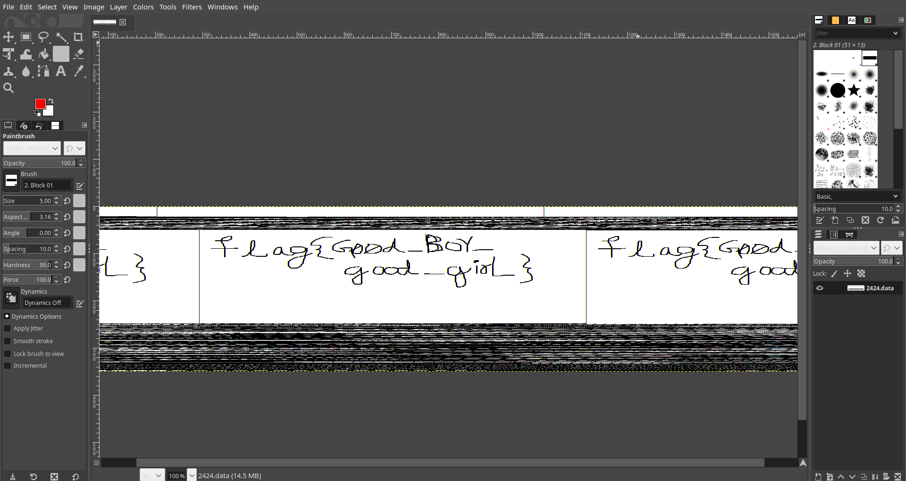Viewport: 906px width, 481px height.
Task: Select the Rectangle Select tool
Action: 26,37
